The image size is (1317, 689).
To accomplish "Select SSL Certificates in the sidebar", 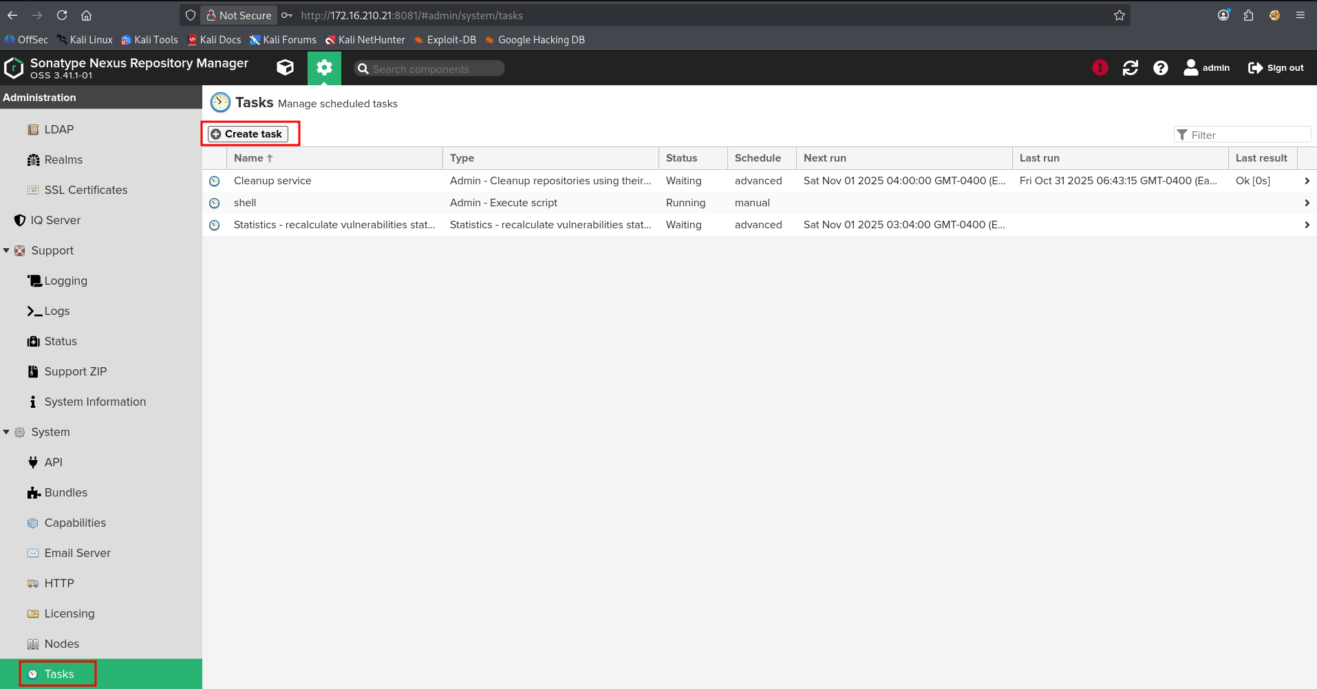I will click(85, 190).
